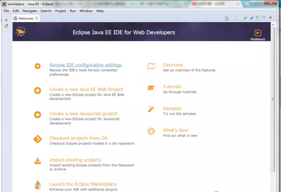Screen dimensions: 281x192
Task: Click 'Go through tutorials' text
Action: pos(179,92)
